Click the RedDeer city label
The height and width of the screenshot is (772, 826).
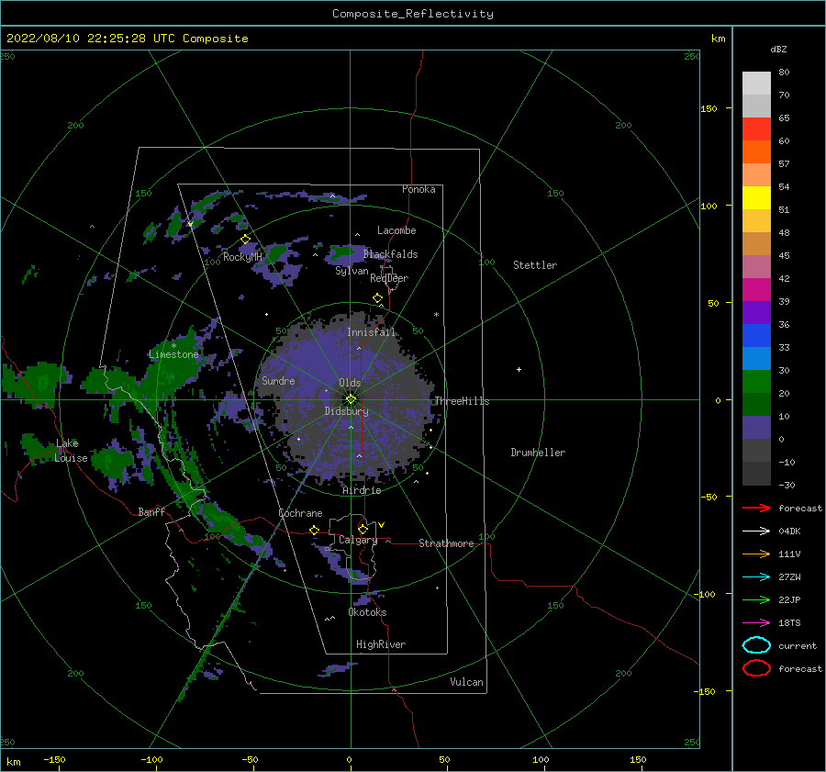[389, 278]
